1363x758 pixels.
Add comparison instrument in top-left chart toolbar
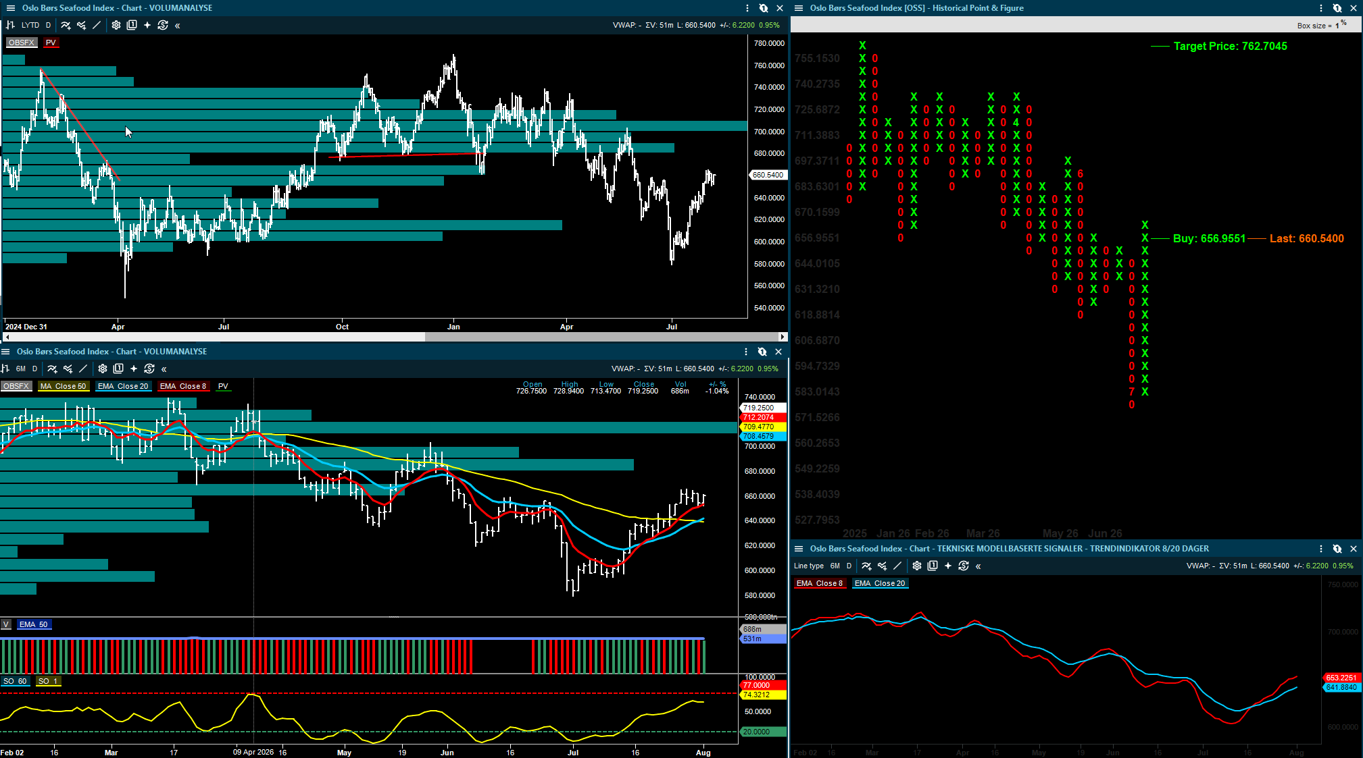[x=81, y=25]
